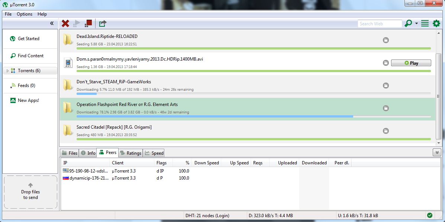
Task: Select the torrent named Dead.Island.Riptide-RELOADED
Action: pyautogui.click(x=107, y=36)
